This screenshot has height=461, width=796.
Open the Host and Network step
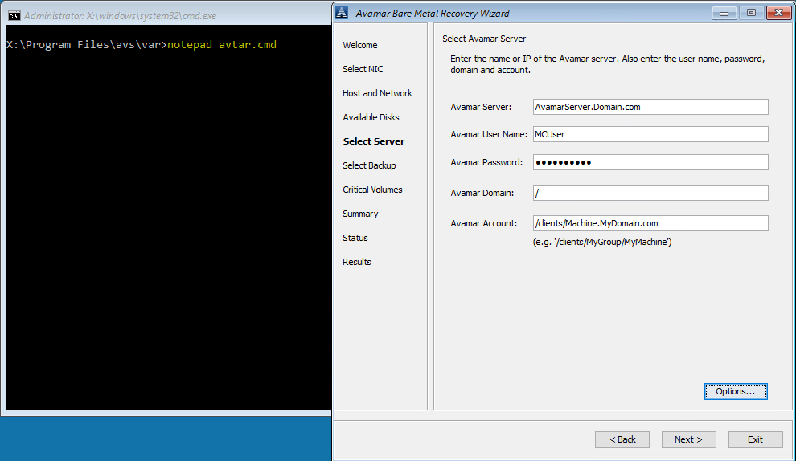click(377, 93)
